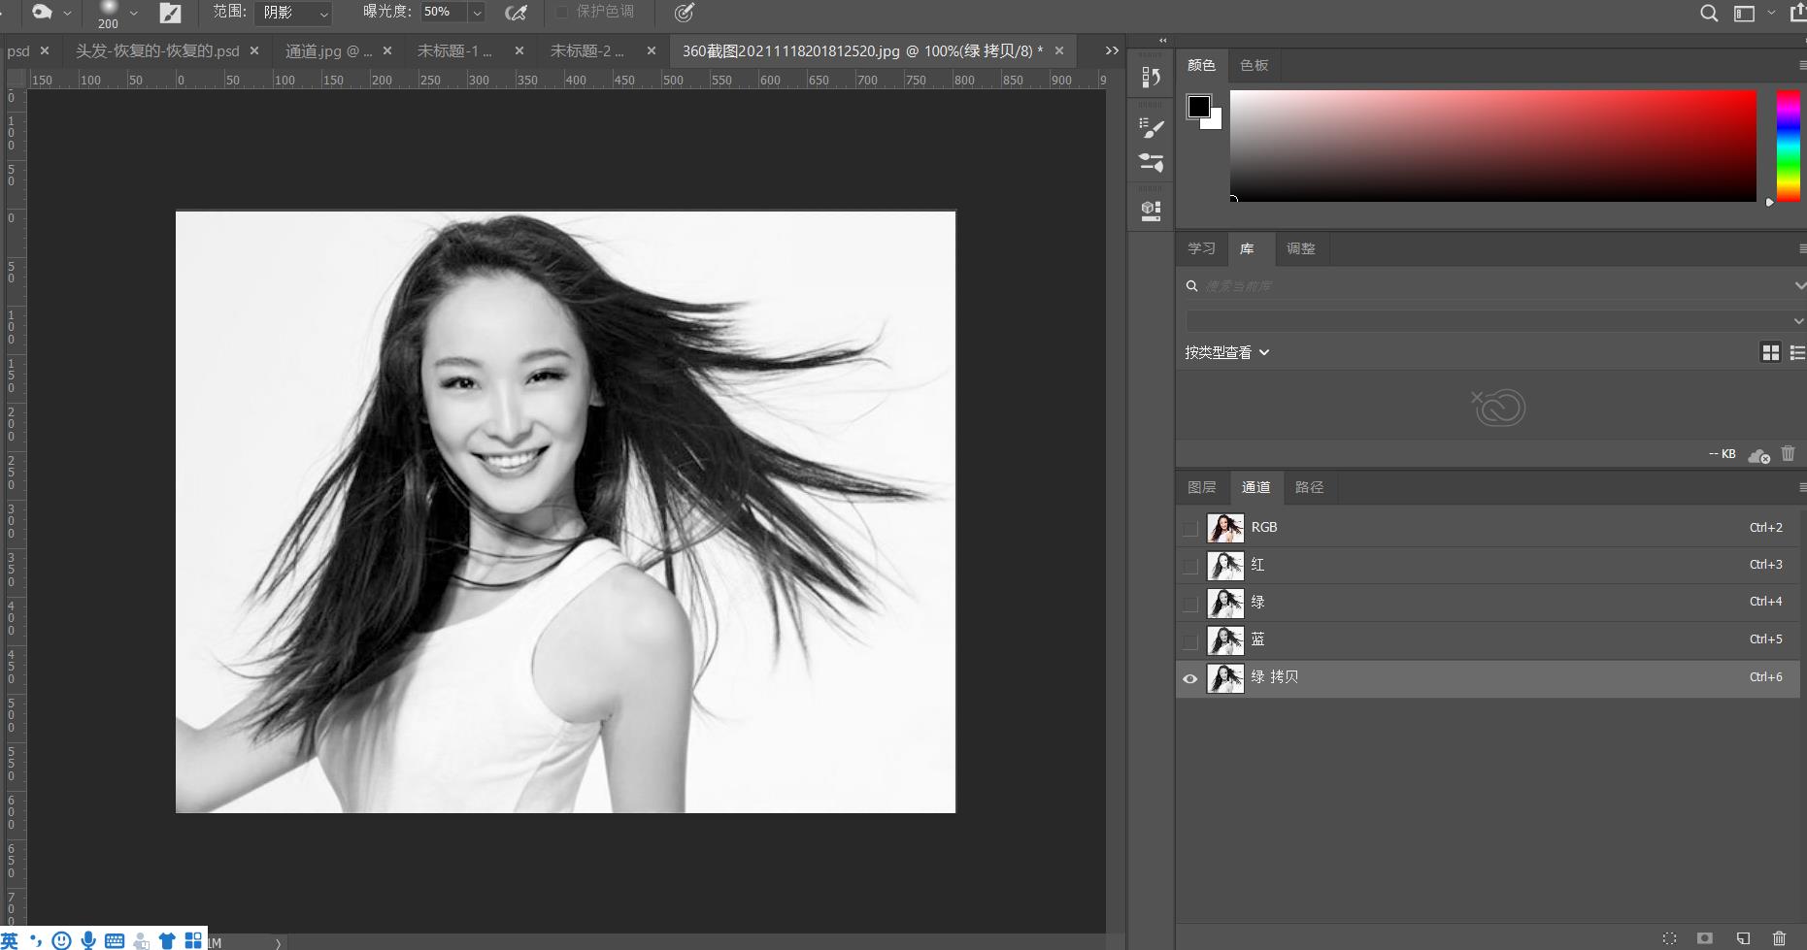1807x950 pixels.
Task: Switch library to list view
Action: tap(1797, 352)
